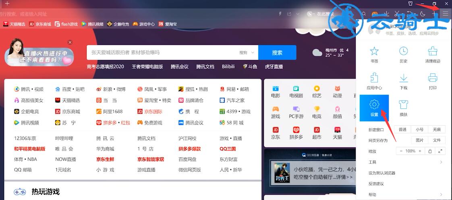Save webpage as 图片 image
Screen dimensions: 452x200
tap(420, 140)
